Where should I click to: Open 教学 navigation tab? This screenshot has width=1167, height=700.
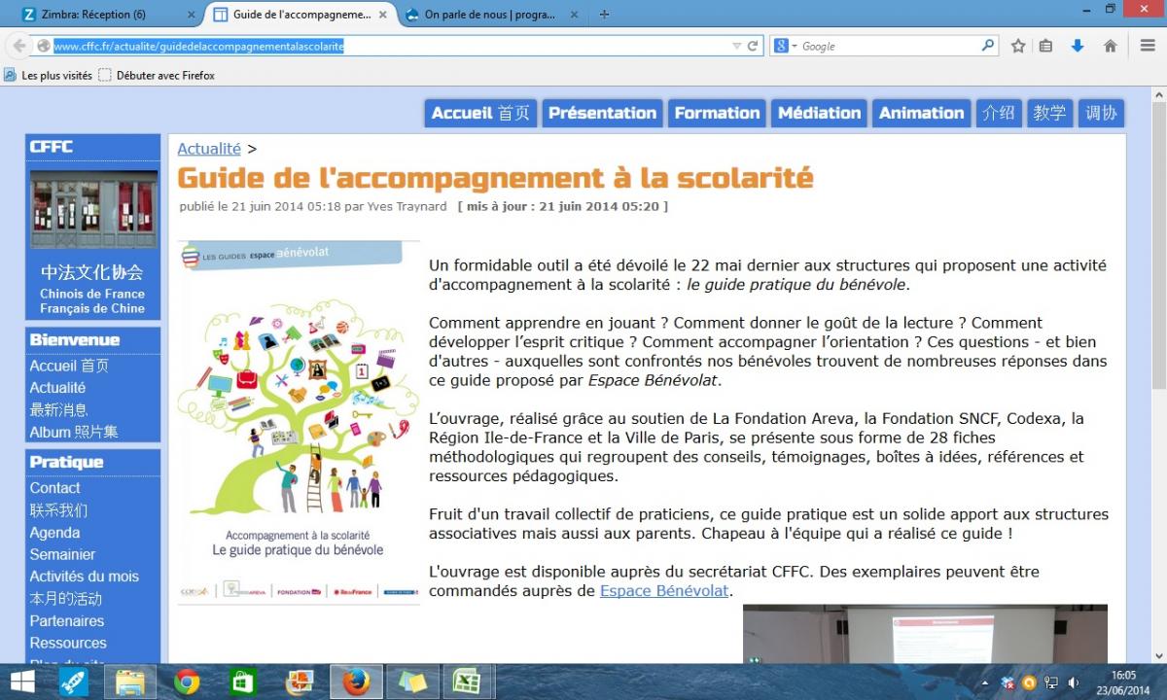[x=1049, y=113]
